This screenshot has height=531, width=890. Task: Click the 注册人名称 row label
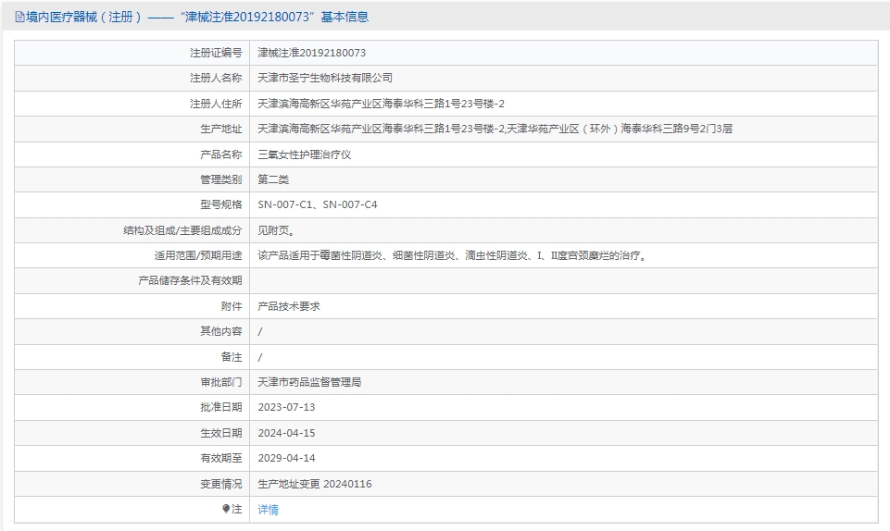click(216, 78)
